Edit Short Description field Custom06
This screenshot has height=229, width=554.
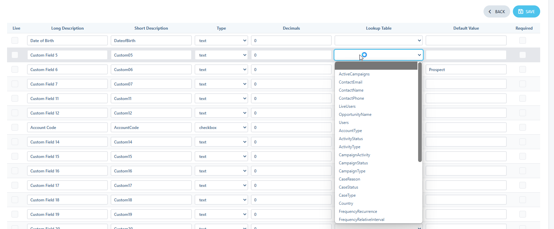pyautogui.click(x=151, y=69)
